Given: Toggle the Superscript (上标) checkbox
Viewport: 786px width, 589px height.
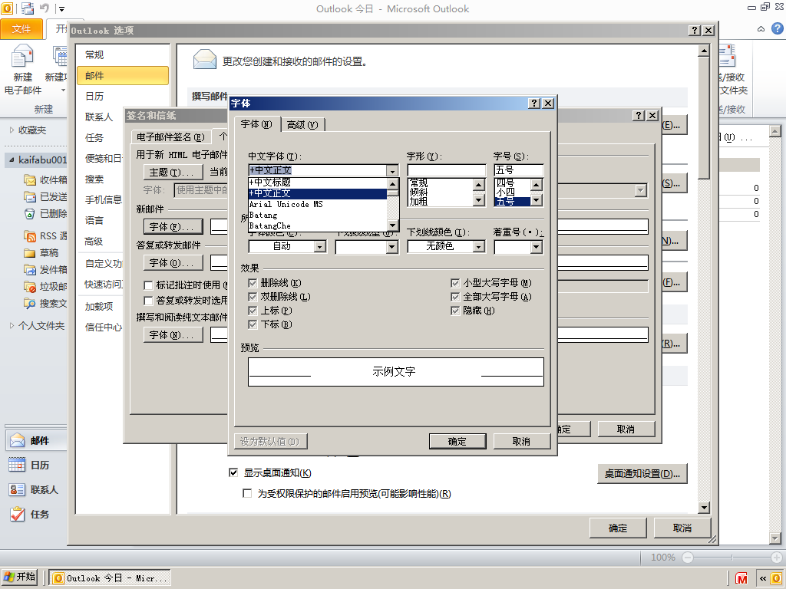Looking at the screenshot, I should tap(253, 311).
